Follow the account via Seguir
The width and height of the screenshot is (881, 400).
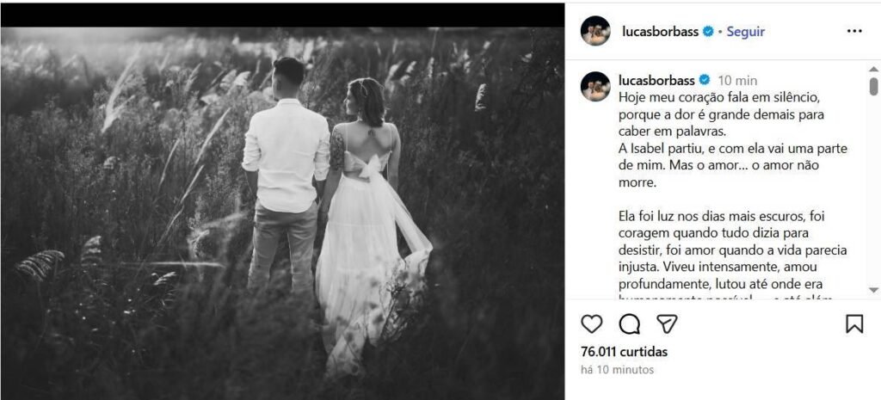point(746,32)
